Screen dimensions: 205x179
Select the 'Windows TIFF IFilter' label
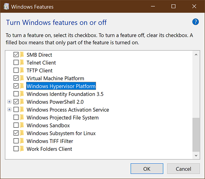[x=50, y=141]
